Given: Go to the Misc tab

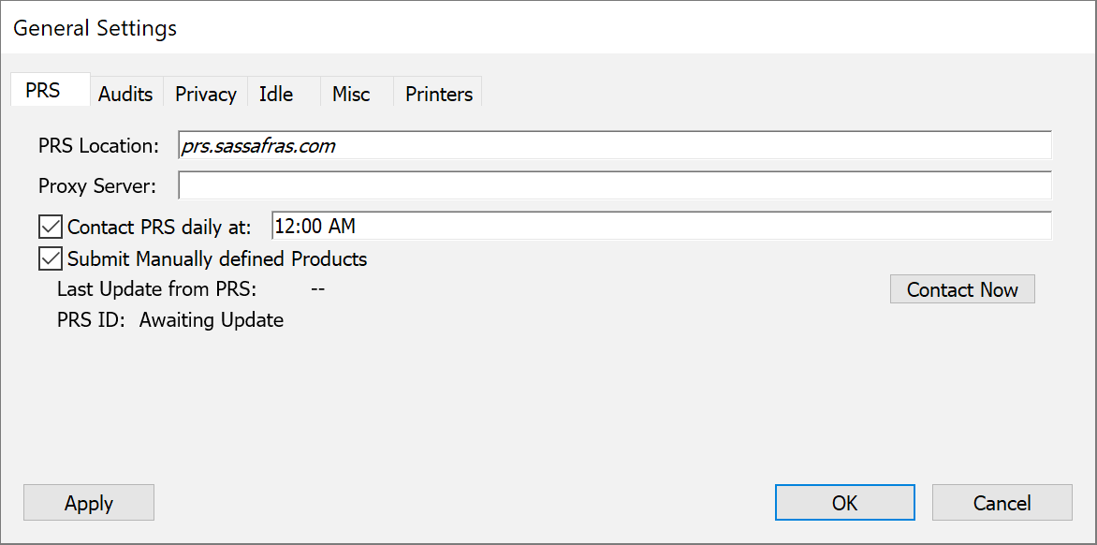Looking at the screenshot, I should (x=351, y=94).
